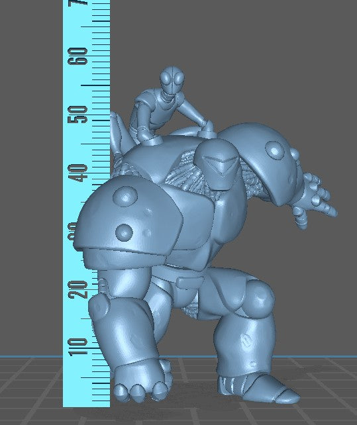
Task: Click the "40" label on the ruler
Action: coord(78,173)
